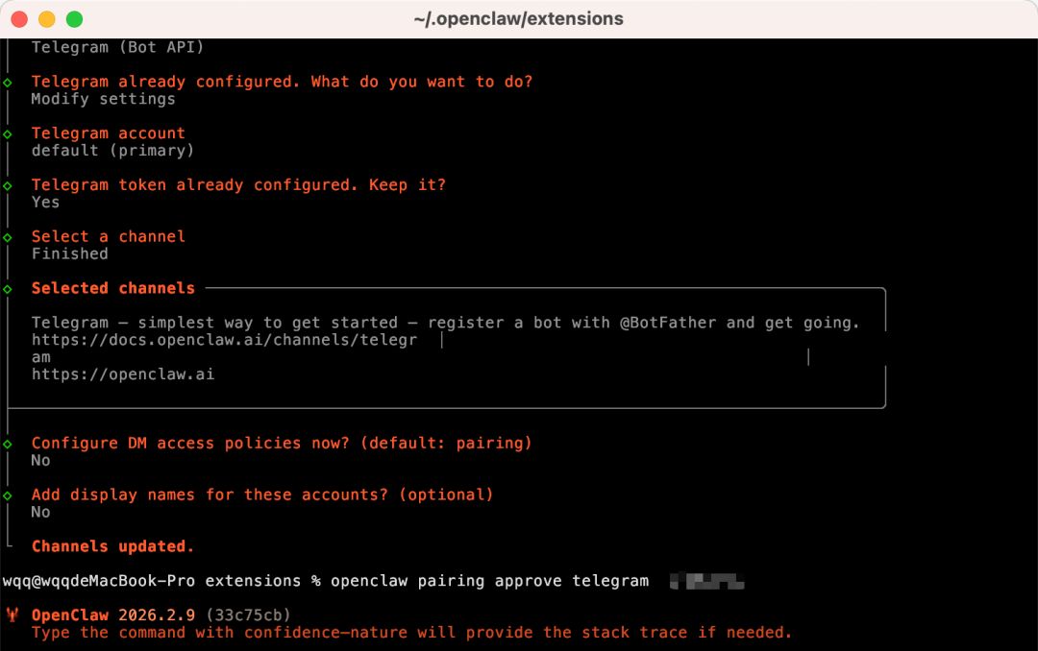This screenshot has height=651, width=1038.
Task: Click the "Yes" answer under token prompt
Action: pos(44,202)
